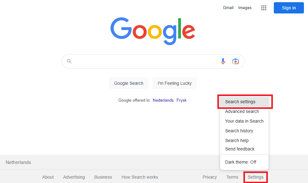
Task: Click I'm Feeling Lucky
Action: click(174, 83)
